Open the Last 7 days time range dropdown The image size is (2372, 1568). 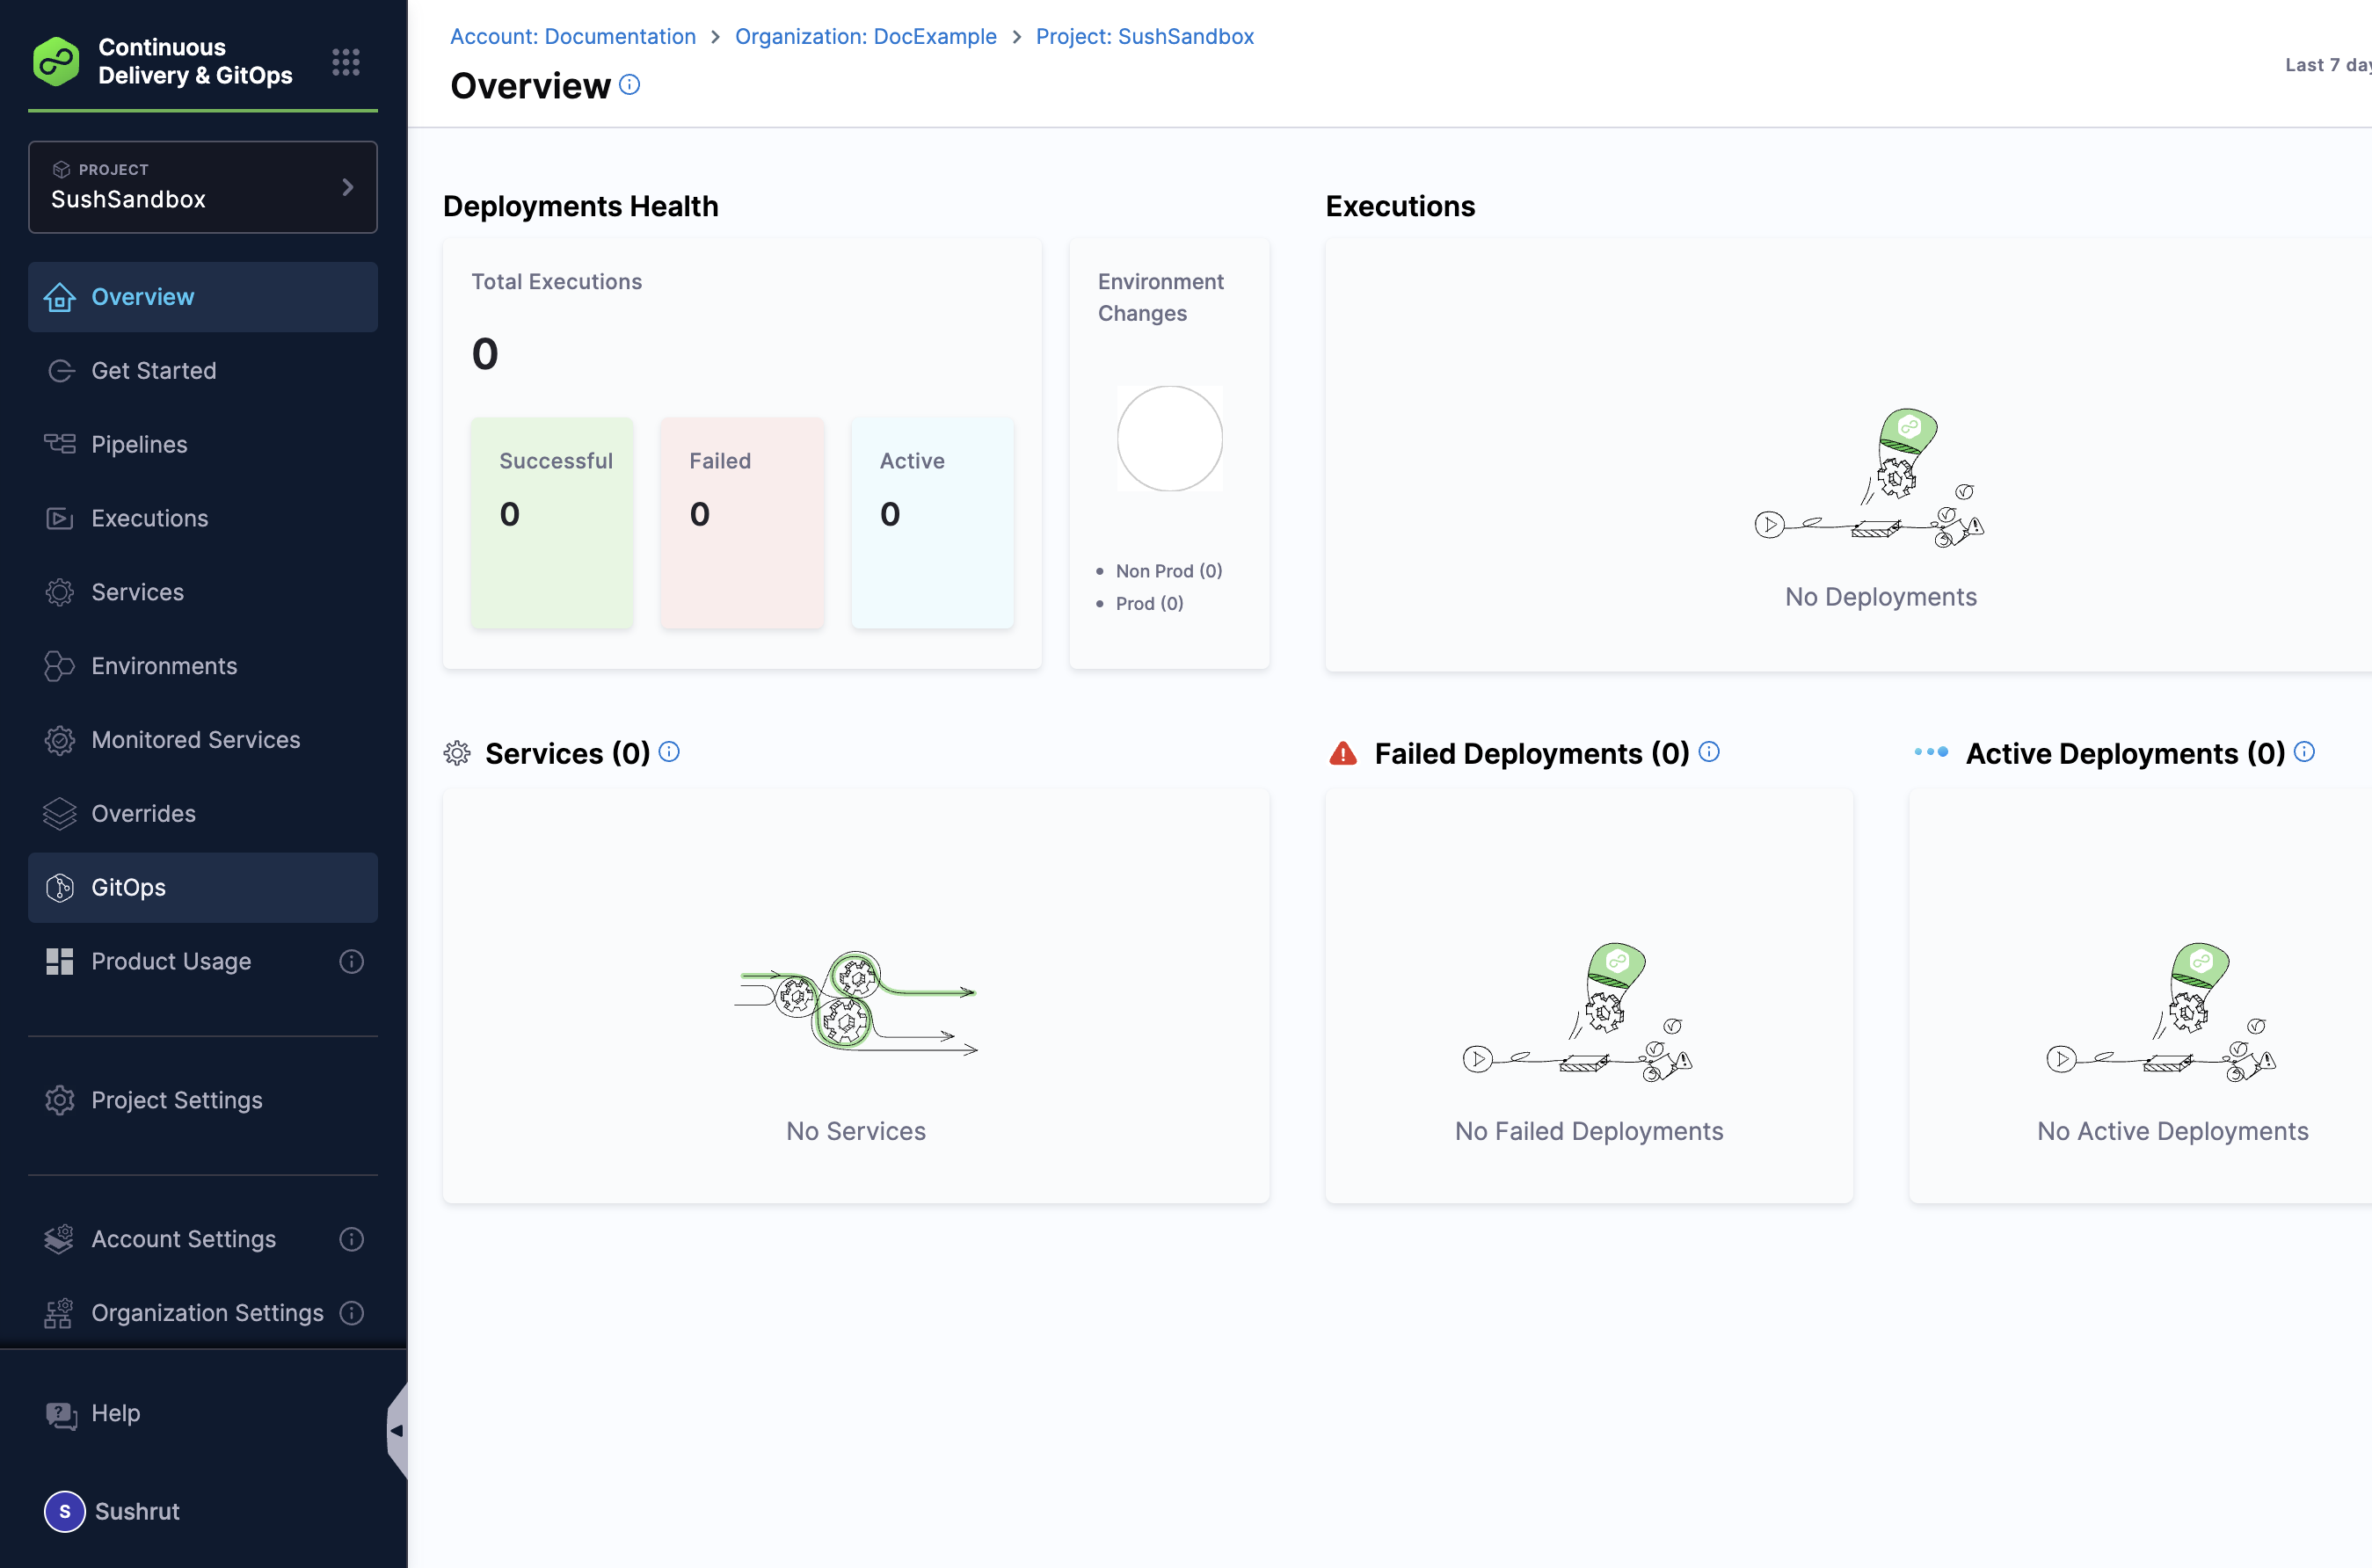point(2328,65)
